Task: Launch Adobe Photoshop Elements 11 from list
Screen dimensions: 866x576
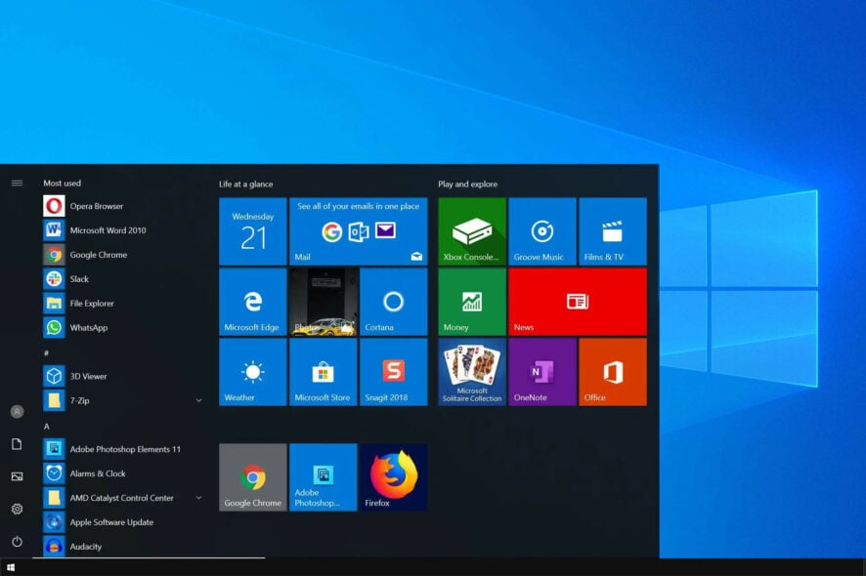Action: [x=122, y=449]
